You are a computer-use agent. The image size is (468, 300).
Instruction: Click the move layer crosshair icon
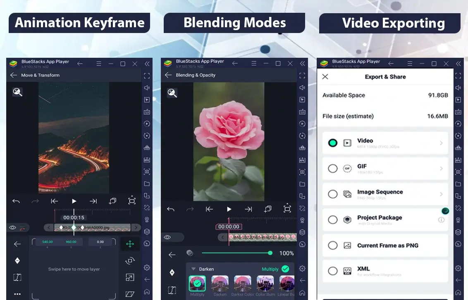[130, 244]
